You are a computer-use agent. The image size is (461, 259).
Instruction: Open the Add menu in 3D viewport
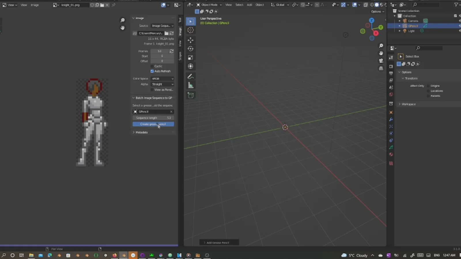coord(249,5)
